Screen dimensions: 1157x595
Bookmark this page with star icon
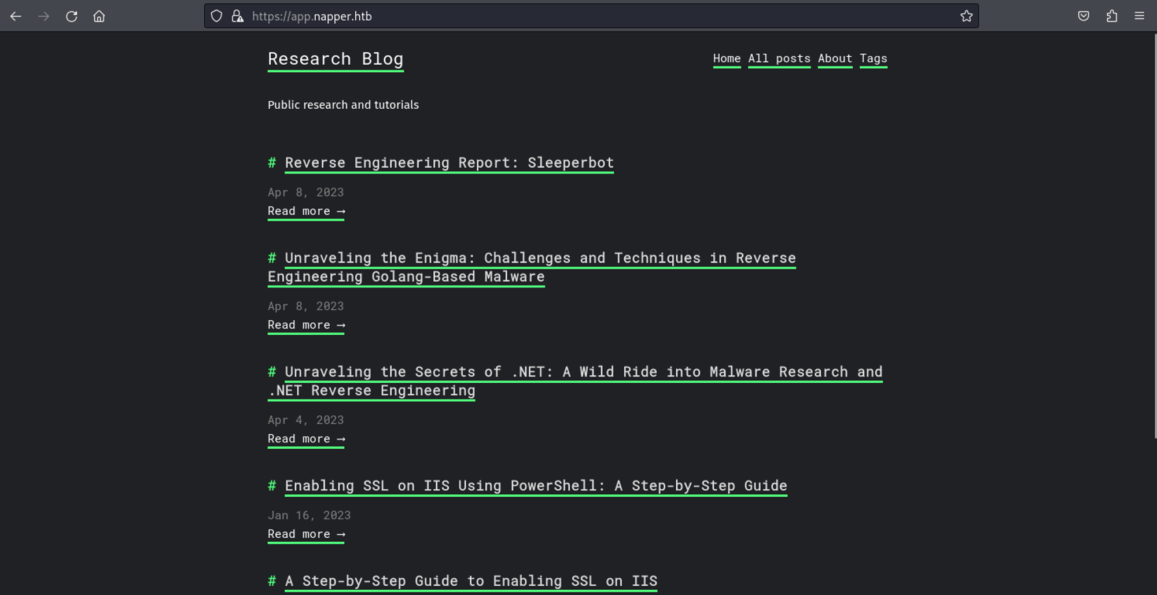[x=966, y=16]
